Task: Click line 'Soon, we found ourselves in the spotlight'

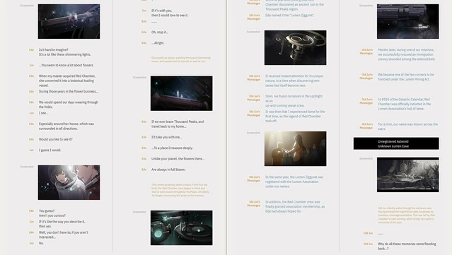Action: [294, 101]
